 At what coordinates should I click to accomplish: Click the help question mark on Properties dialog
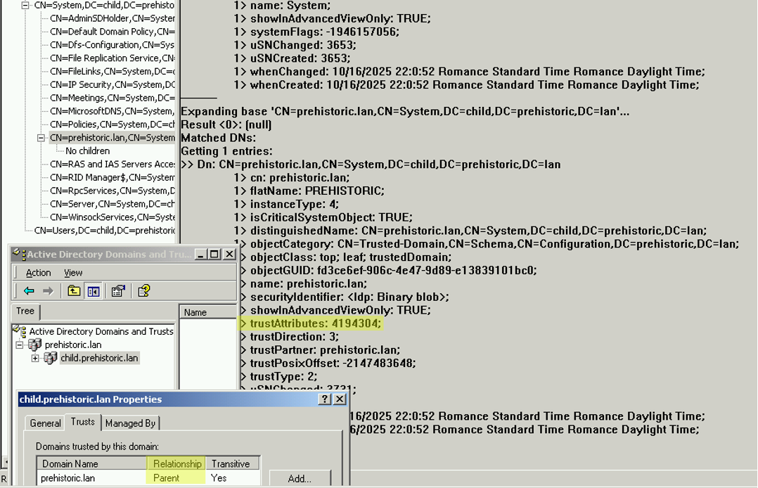pyautogui.click(x=323, y=399)
